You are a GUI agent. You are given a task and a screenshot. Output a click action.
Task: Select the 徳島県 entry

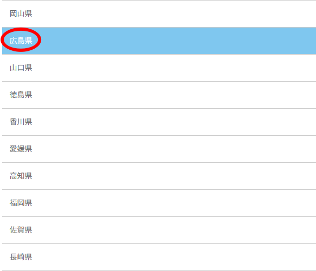pyautogui.click(x=159, y=95)
